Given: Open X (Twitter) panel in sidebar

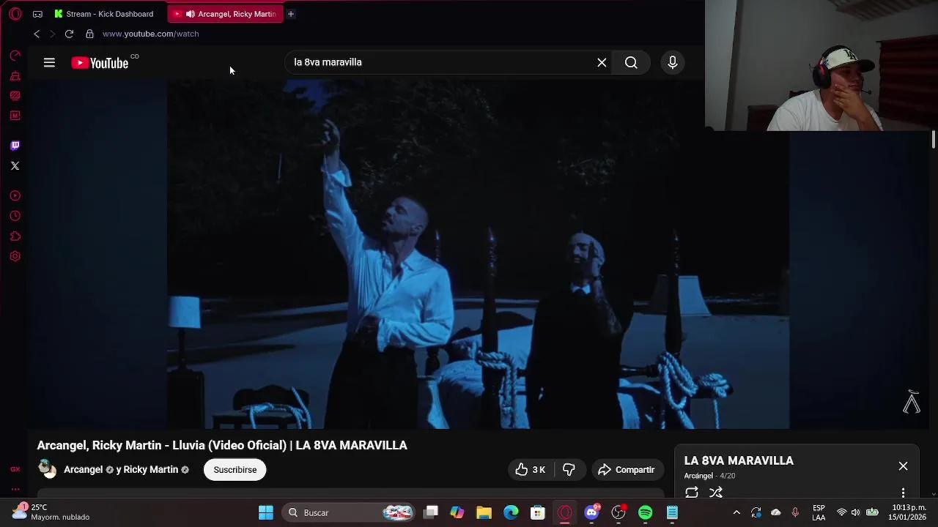Looking at the screenshot, I should (15, 165).
